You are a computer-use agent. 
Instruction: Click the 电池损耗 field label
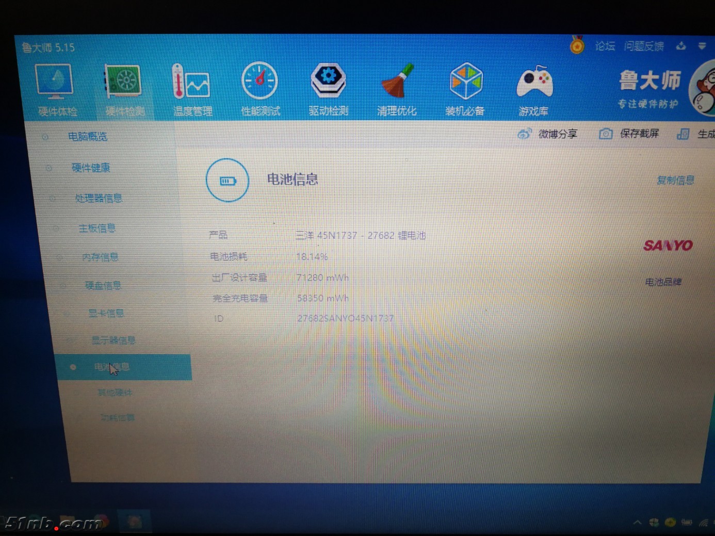pyautogui.click(x=229, y=256)
